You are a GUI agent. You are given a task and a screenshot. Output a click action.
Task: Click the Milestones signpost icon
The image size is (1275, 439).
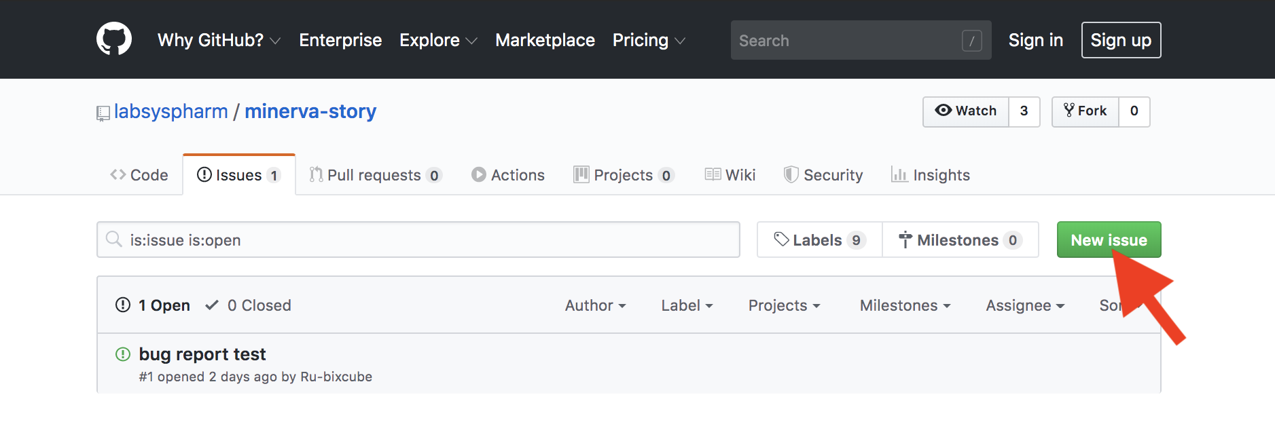coord(905,240)
